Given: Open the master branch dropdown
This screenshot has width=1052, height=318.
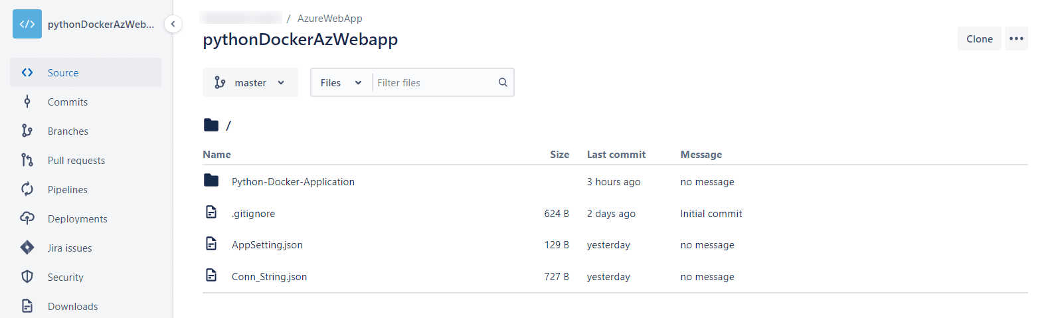Looking at the screenshot, I should point(250,82).
